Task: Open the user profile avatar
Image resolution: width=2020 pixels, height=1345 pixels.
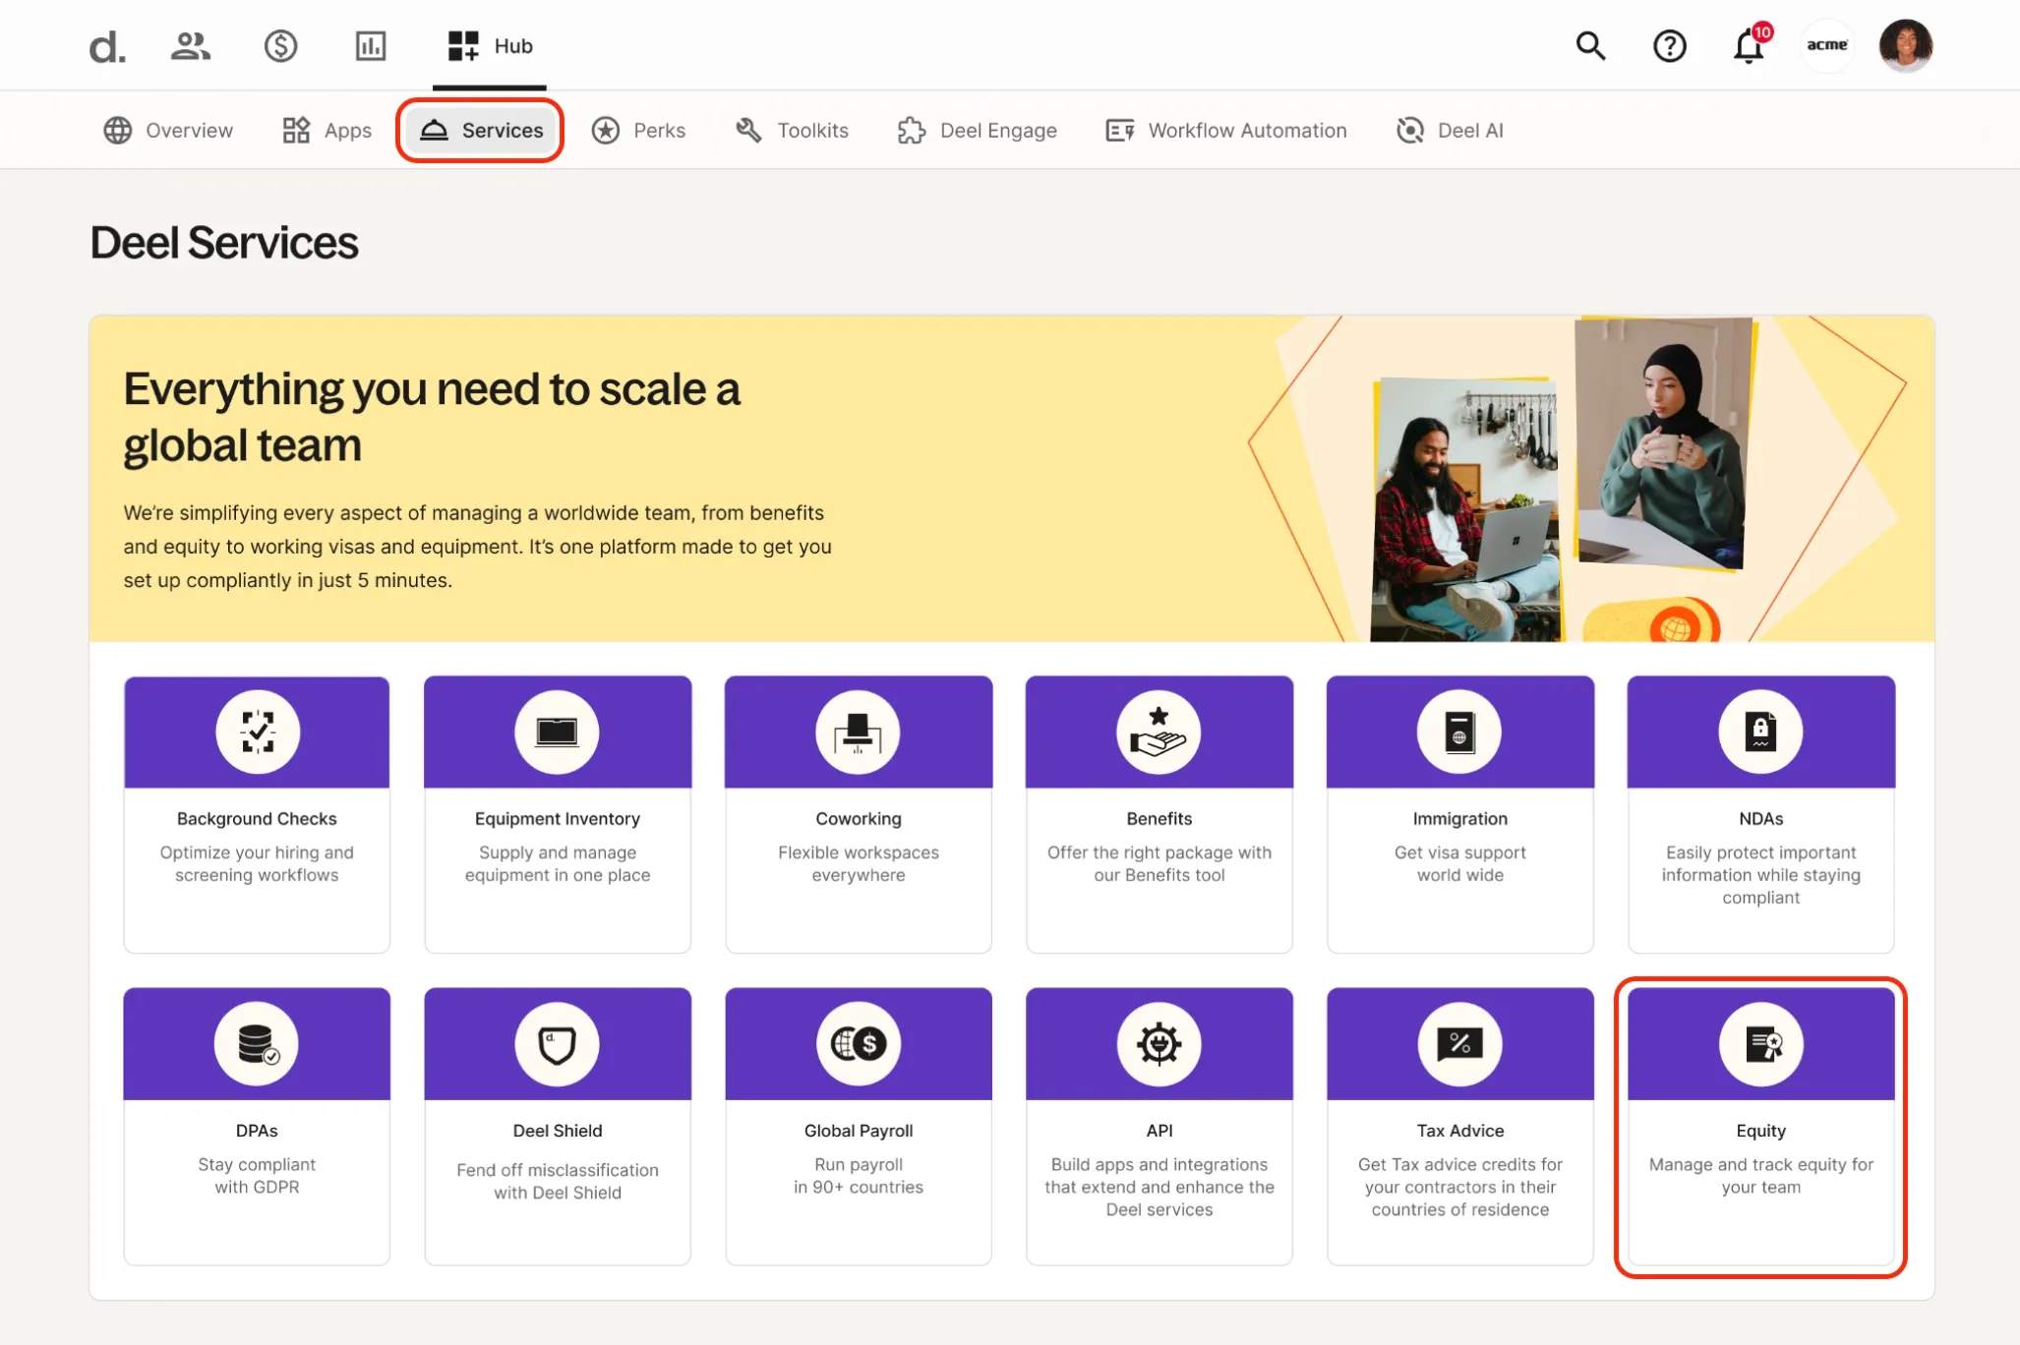Action: coord(1906,45)
